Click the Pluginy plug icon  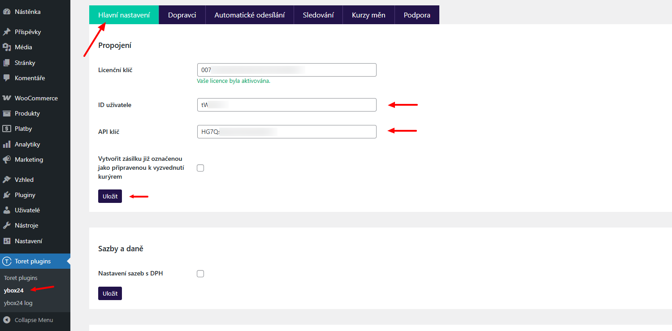7,195
